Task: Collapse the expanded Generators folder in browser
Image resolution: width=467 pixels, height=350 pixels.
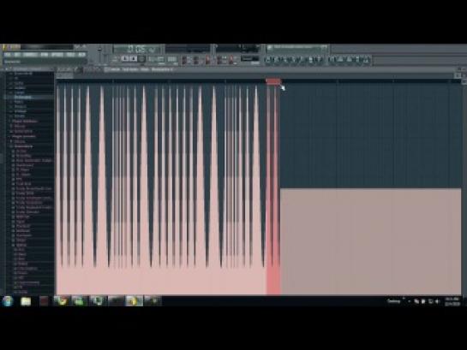Action: (22, 146)
